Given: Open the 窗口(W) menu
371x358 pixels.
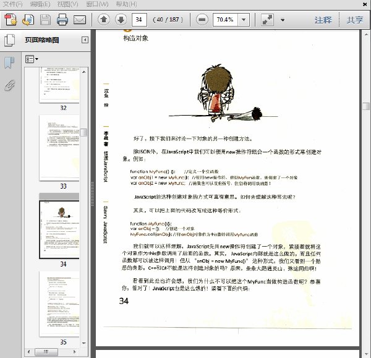Looking at the screenshot, I should point(97,4).
